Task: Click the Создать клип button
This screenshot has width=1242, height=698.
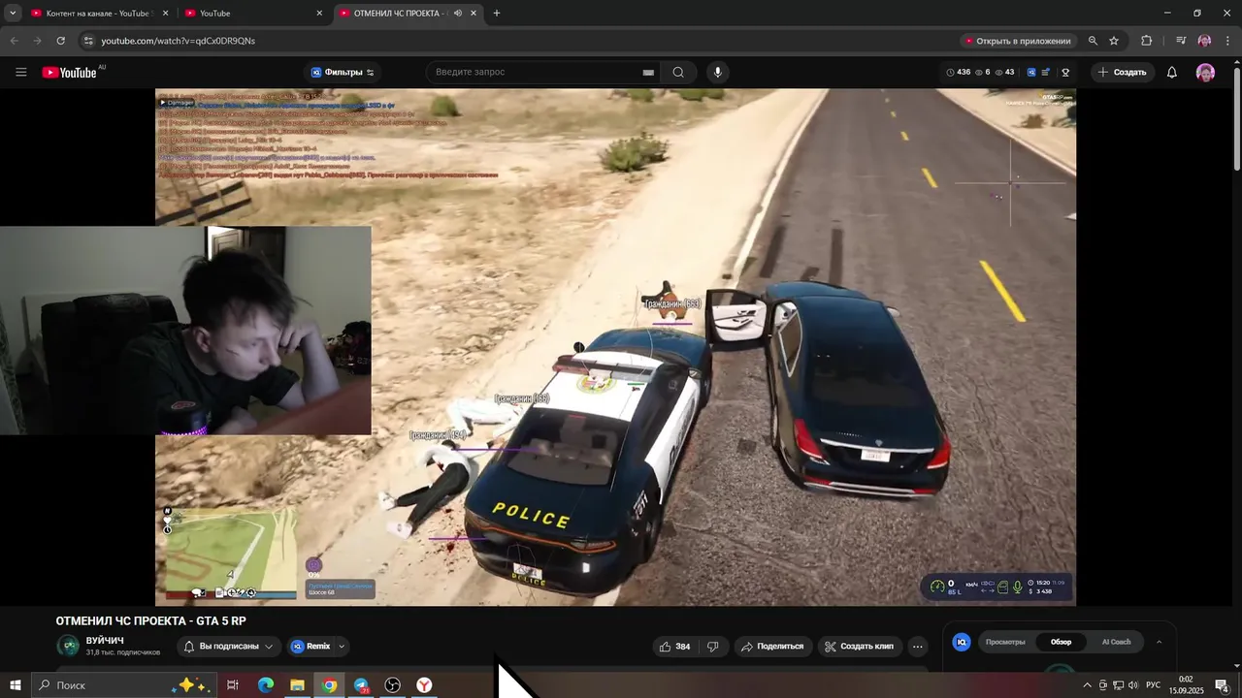Action: pyautogui.click(x=860, y=647)
